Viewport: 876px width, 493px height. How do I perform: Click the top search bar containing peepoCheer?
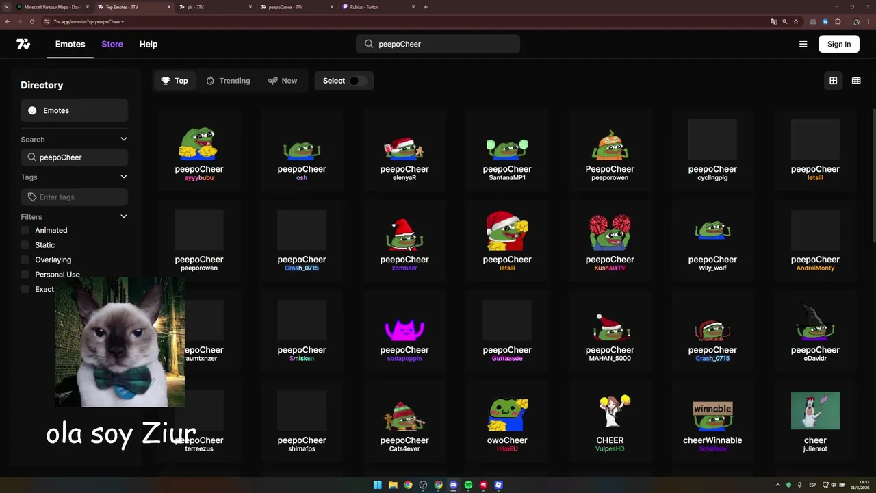pos(438,44)
